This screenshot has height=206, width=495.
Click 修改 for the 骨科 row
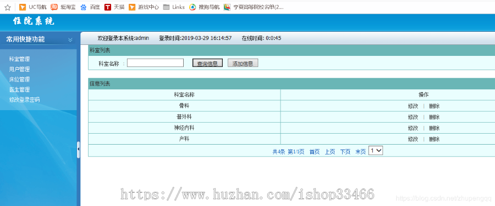413,106
